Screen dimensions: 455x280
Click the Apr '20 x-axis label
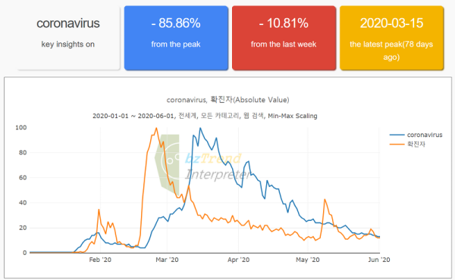239,260
